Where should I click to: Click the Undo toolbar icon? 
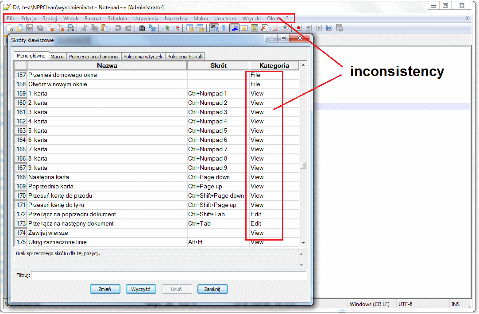point(118,28)
